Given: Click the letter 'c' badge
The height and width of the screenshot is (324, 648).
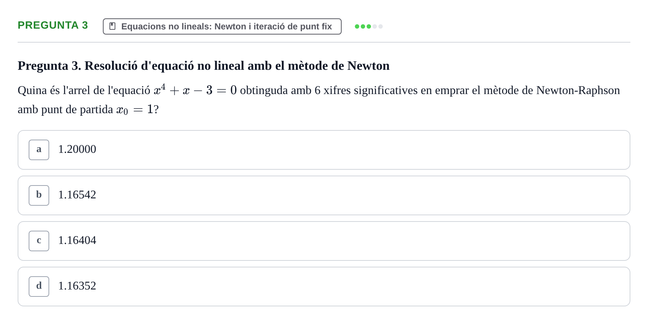Looking at the screenshot, I should (x=39, y=241).
